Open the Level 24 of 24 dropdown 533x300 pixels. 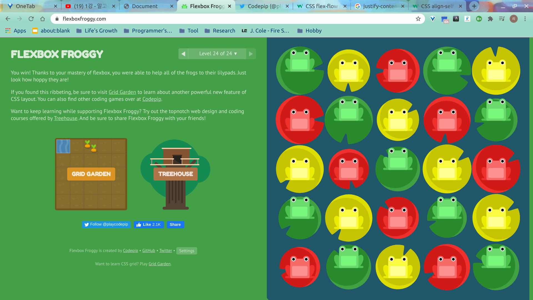point(217,54)
